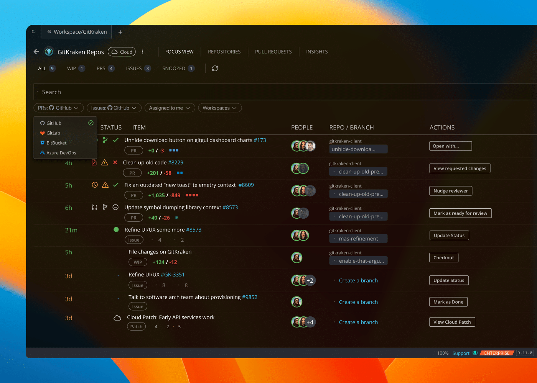Image resolution: width=537 pixels, height=383 pixels.
Task: Click the cloud icon on Cloud Patch row
Action: point(117,318)
